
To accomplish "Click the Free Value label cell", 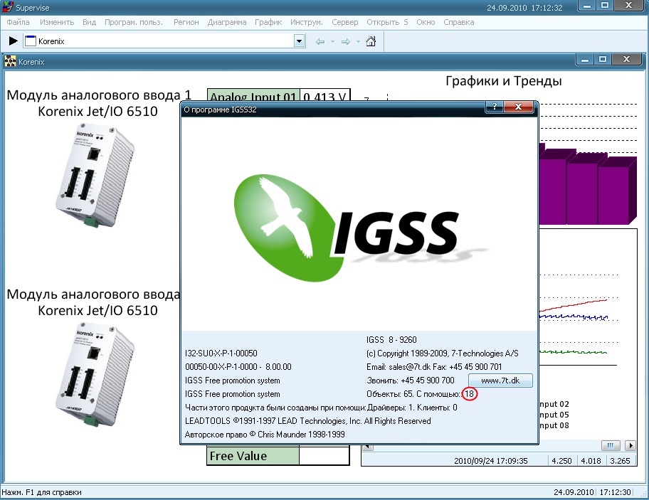I will pos(253,456).
